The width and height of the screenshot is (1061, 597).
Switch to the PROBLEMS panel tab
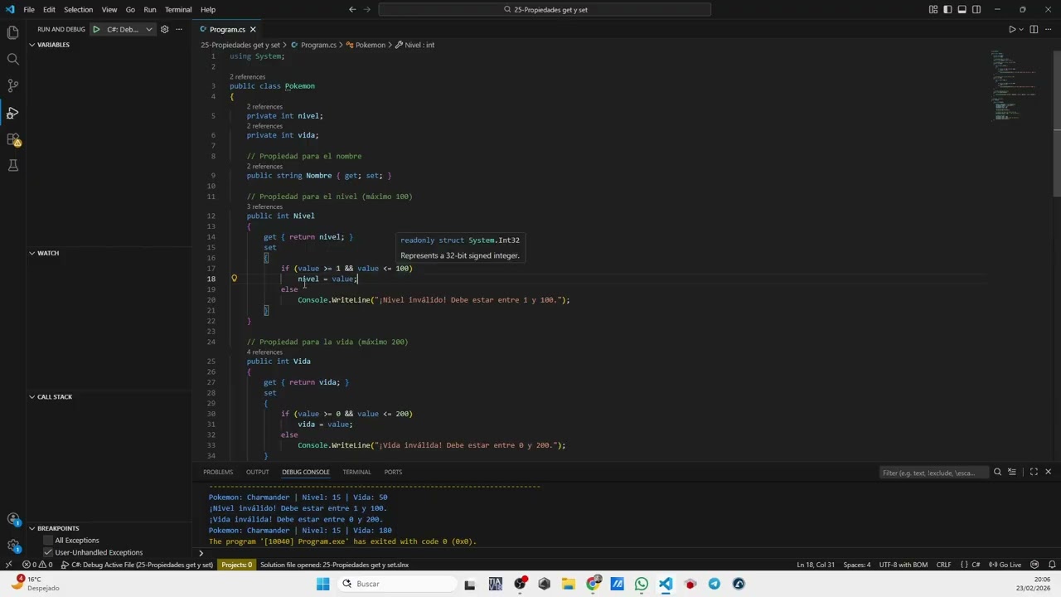click(218, 472)
